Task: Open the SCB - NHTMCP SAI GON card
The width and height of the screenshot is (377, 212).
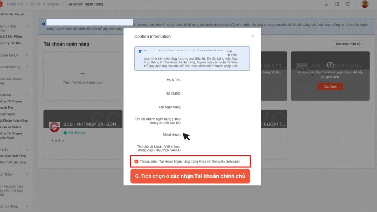Action: click(x=83, y=134)
